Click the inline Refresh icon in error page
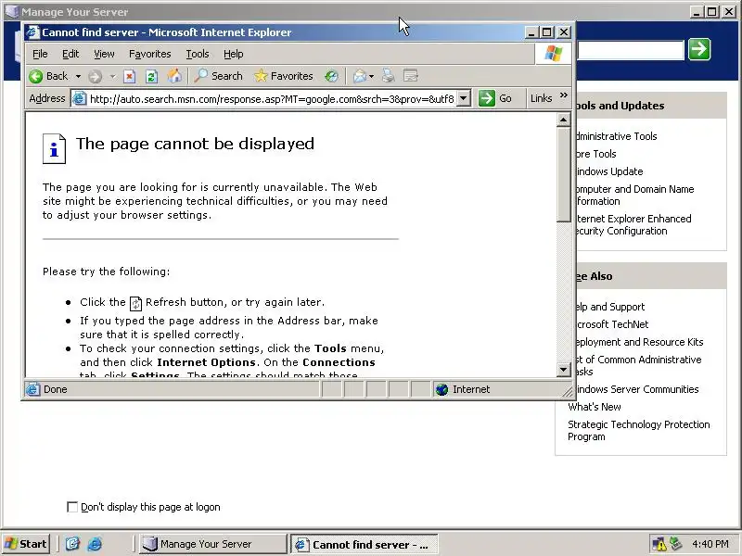742x556 pixels. 135,303
